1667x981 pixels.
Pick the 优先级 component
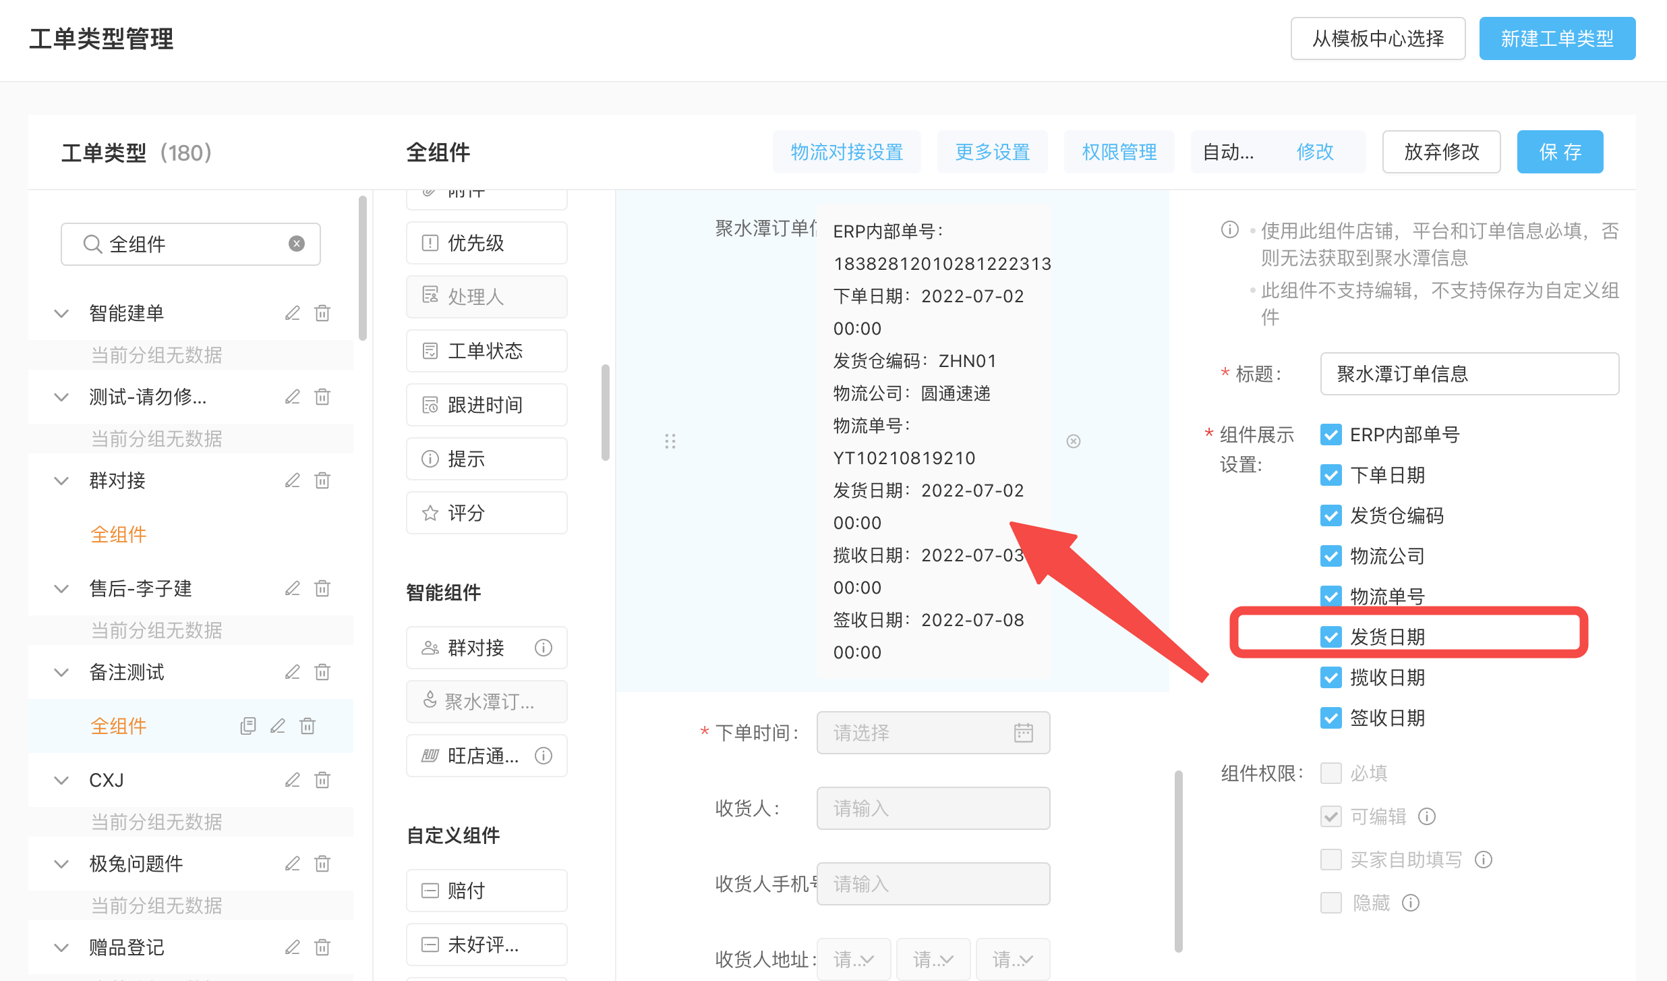coord(487,243)
